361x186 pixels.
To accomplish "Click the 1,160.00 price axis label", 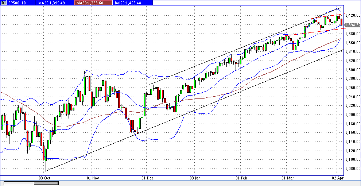I will point(353,133).
